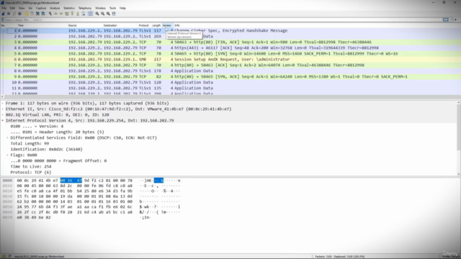Image resolution: width=461 pixels, height=259 pixels.
Task: Go to a specified packet icon
Action: (67, 14)
